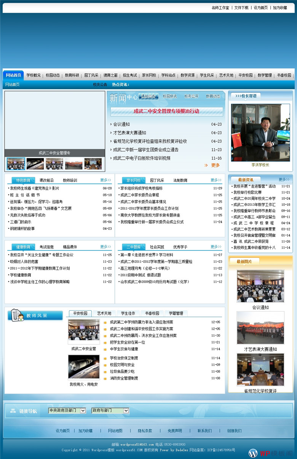Open the 校庆公告 link

pyautogui.click(x=100, y=85)
